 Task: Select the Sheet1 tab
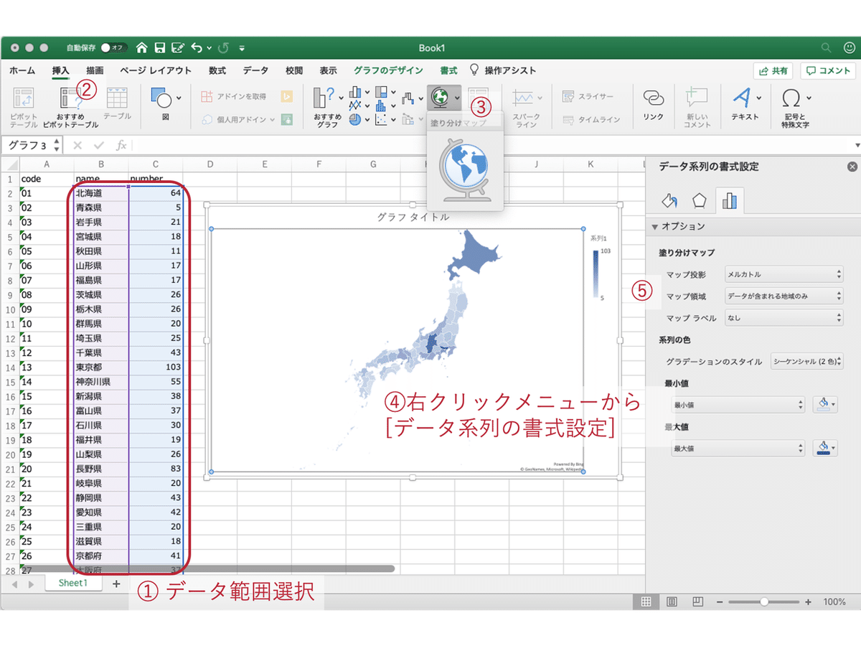72,584
